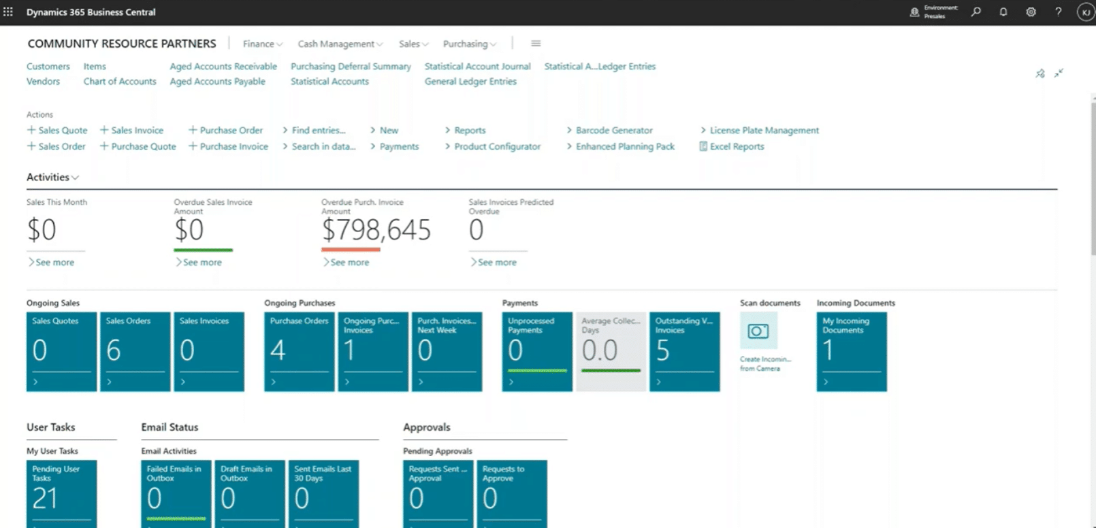This screenshot has width=1096, height=528.
Task: Open Aged Accounts Payable link
Action: click(x=218, y=81)
